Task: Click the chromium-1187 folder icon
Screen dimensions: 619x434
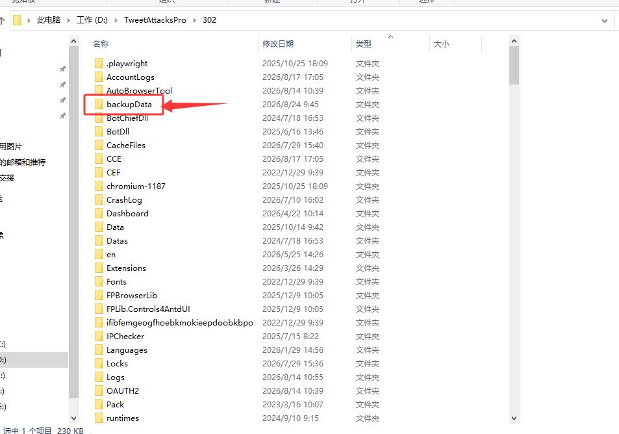Action: pyautogui.click(x=99, y=186)
